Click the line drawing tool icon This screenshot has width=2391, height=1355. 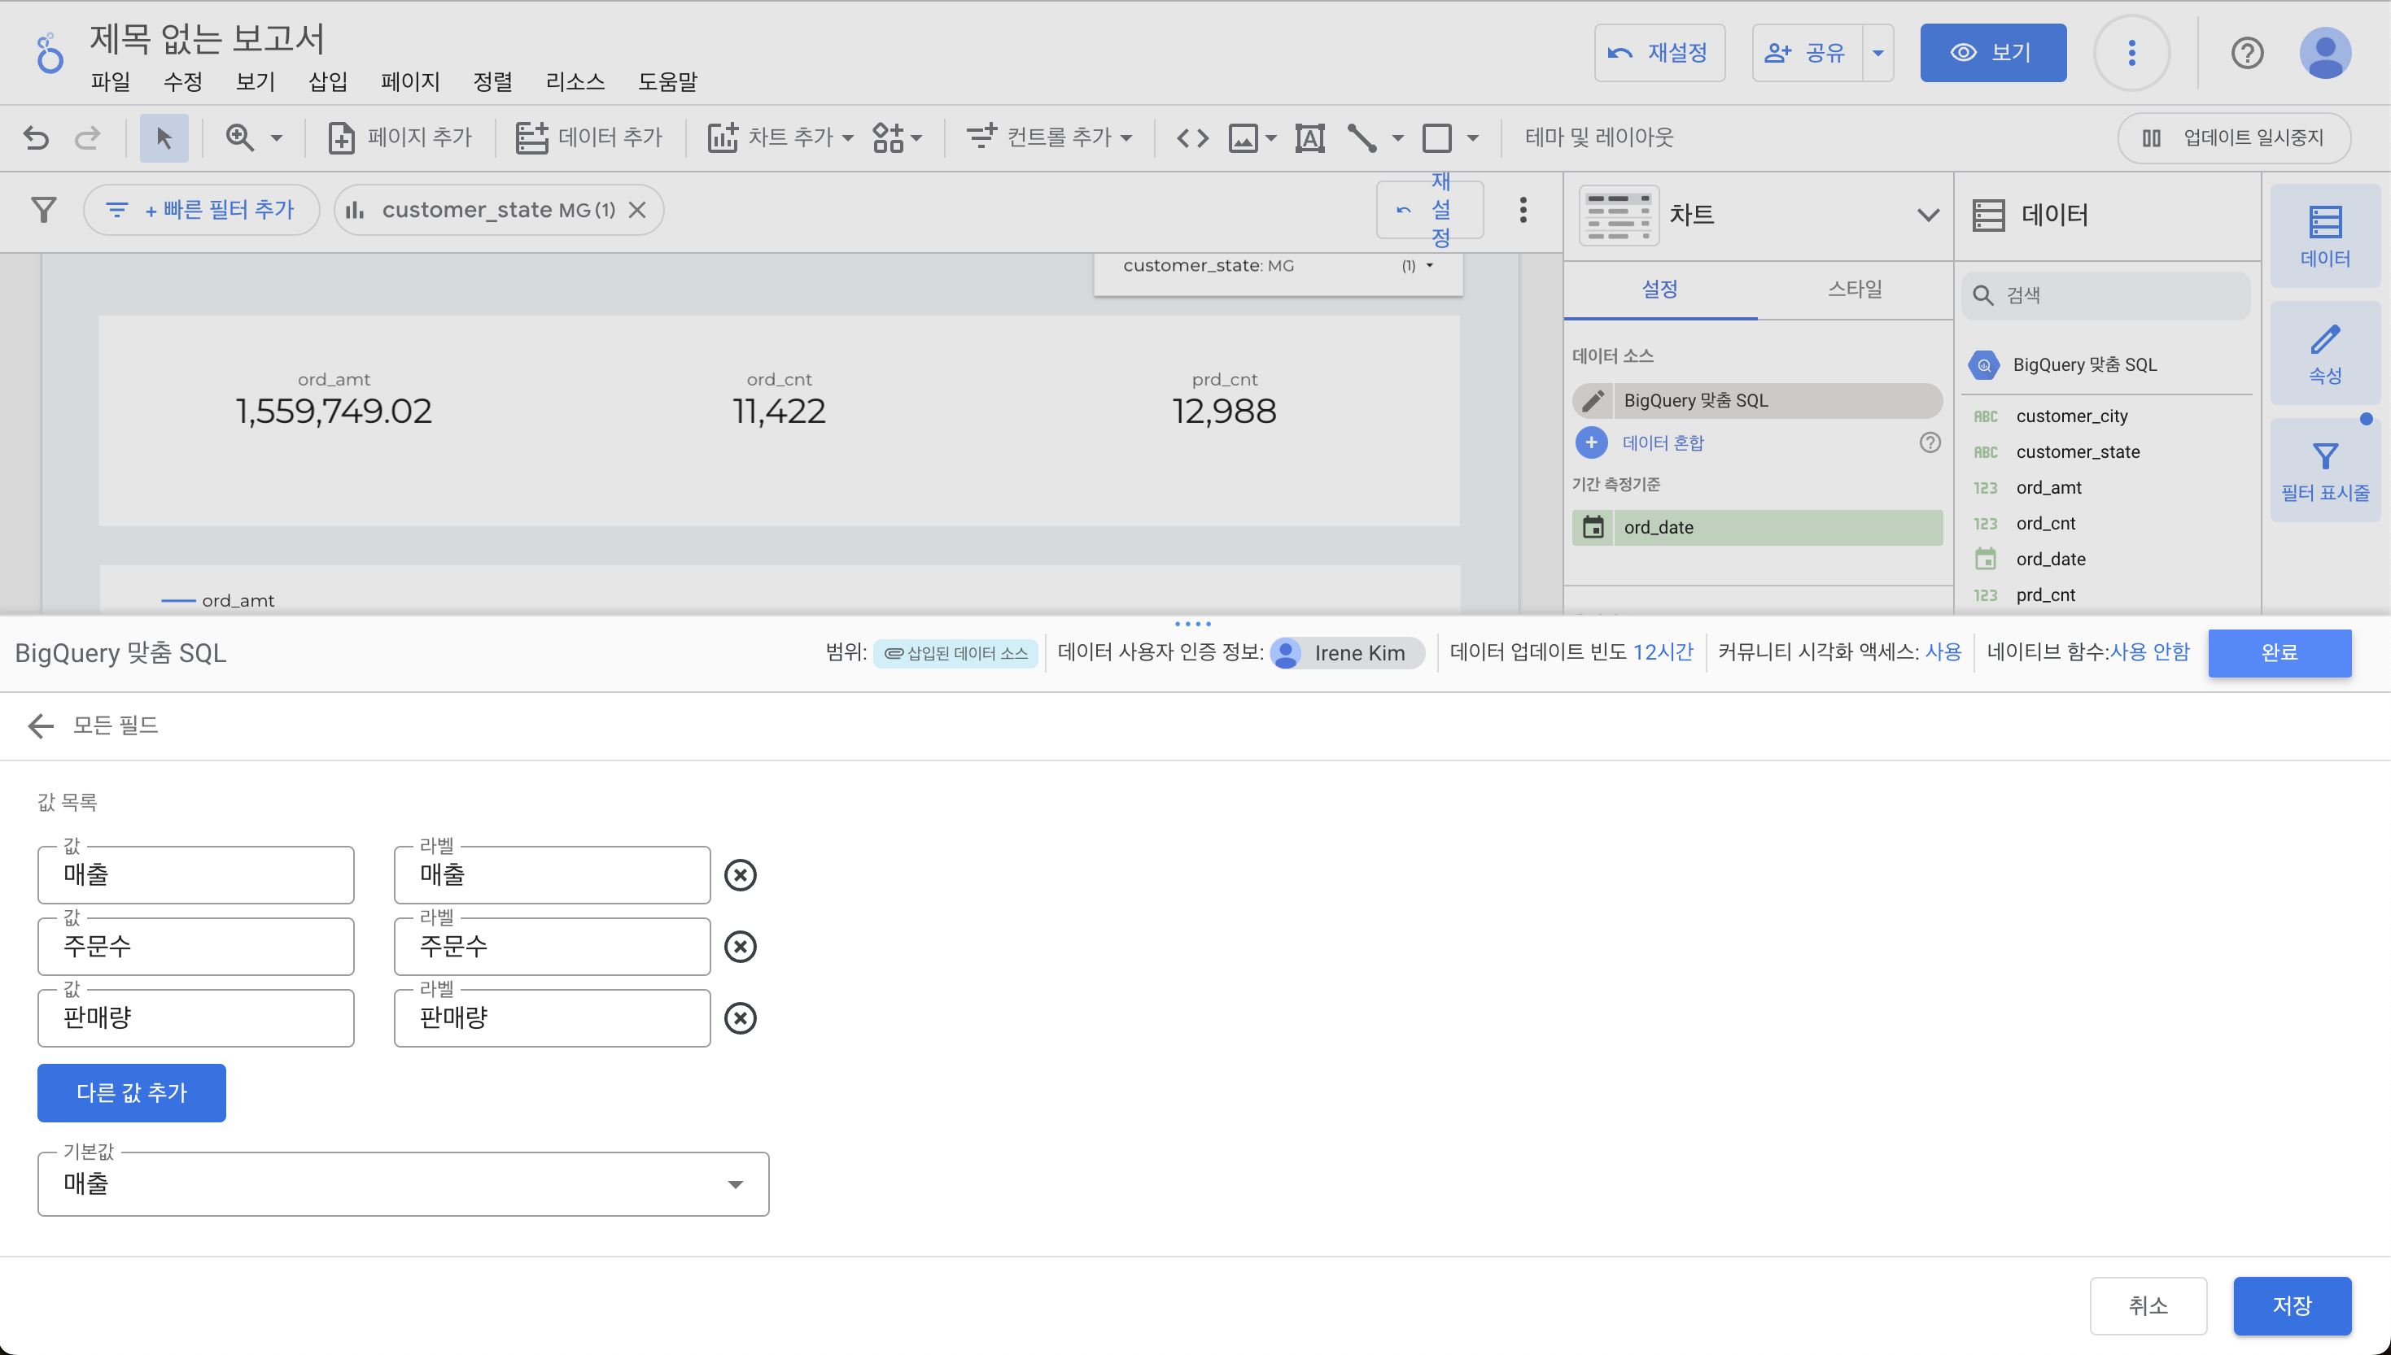[x=1362, y=137]
